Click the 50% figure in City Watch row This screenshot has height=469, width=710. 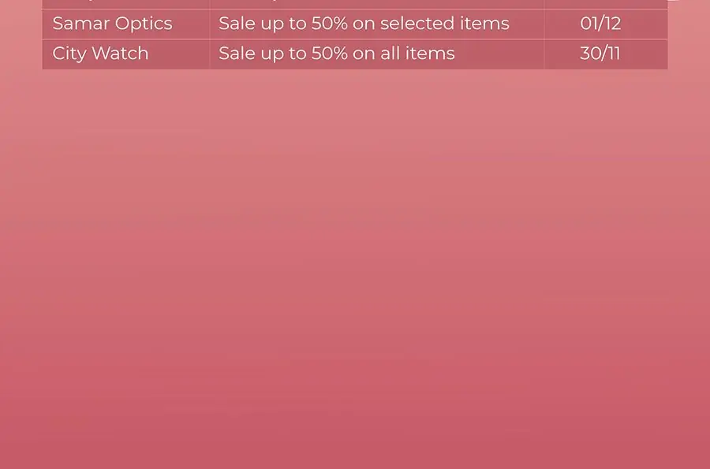[329, 54]
